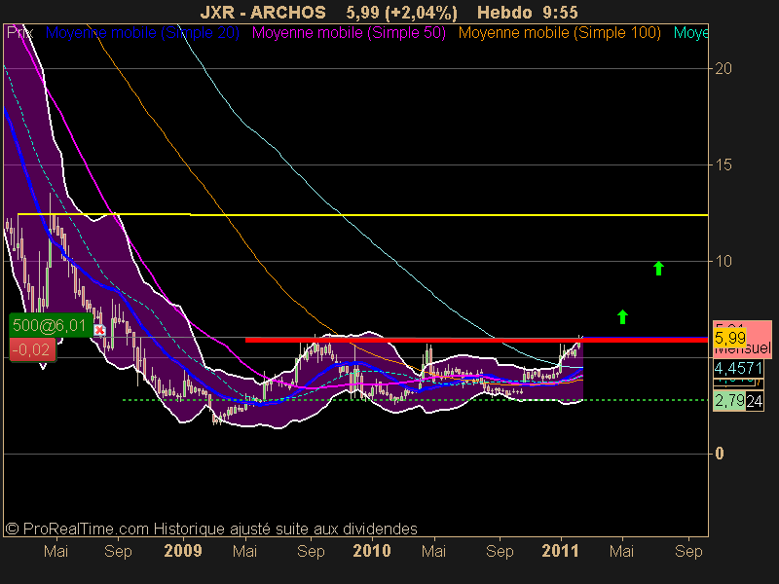Viewport: 779px width, 584px height.
Task: Click the ProRealTime.com copyright notice
Action: pyautogui.click(x=211, y=529)
